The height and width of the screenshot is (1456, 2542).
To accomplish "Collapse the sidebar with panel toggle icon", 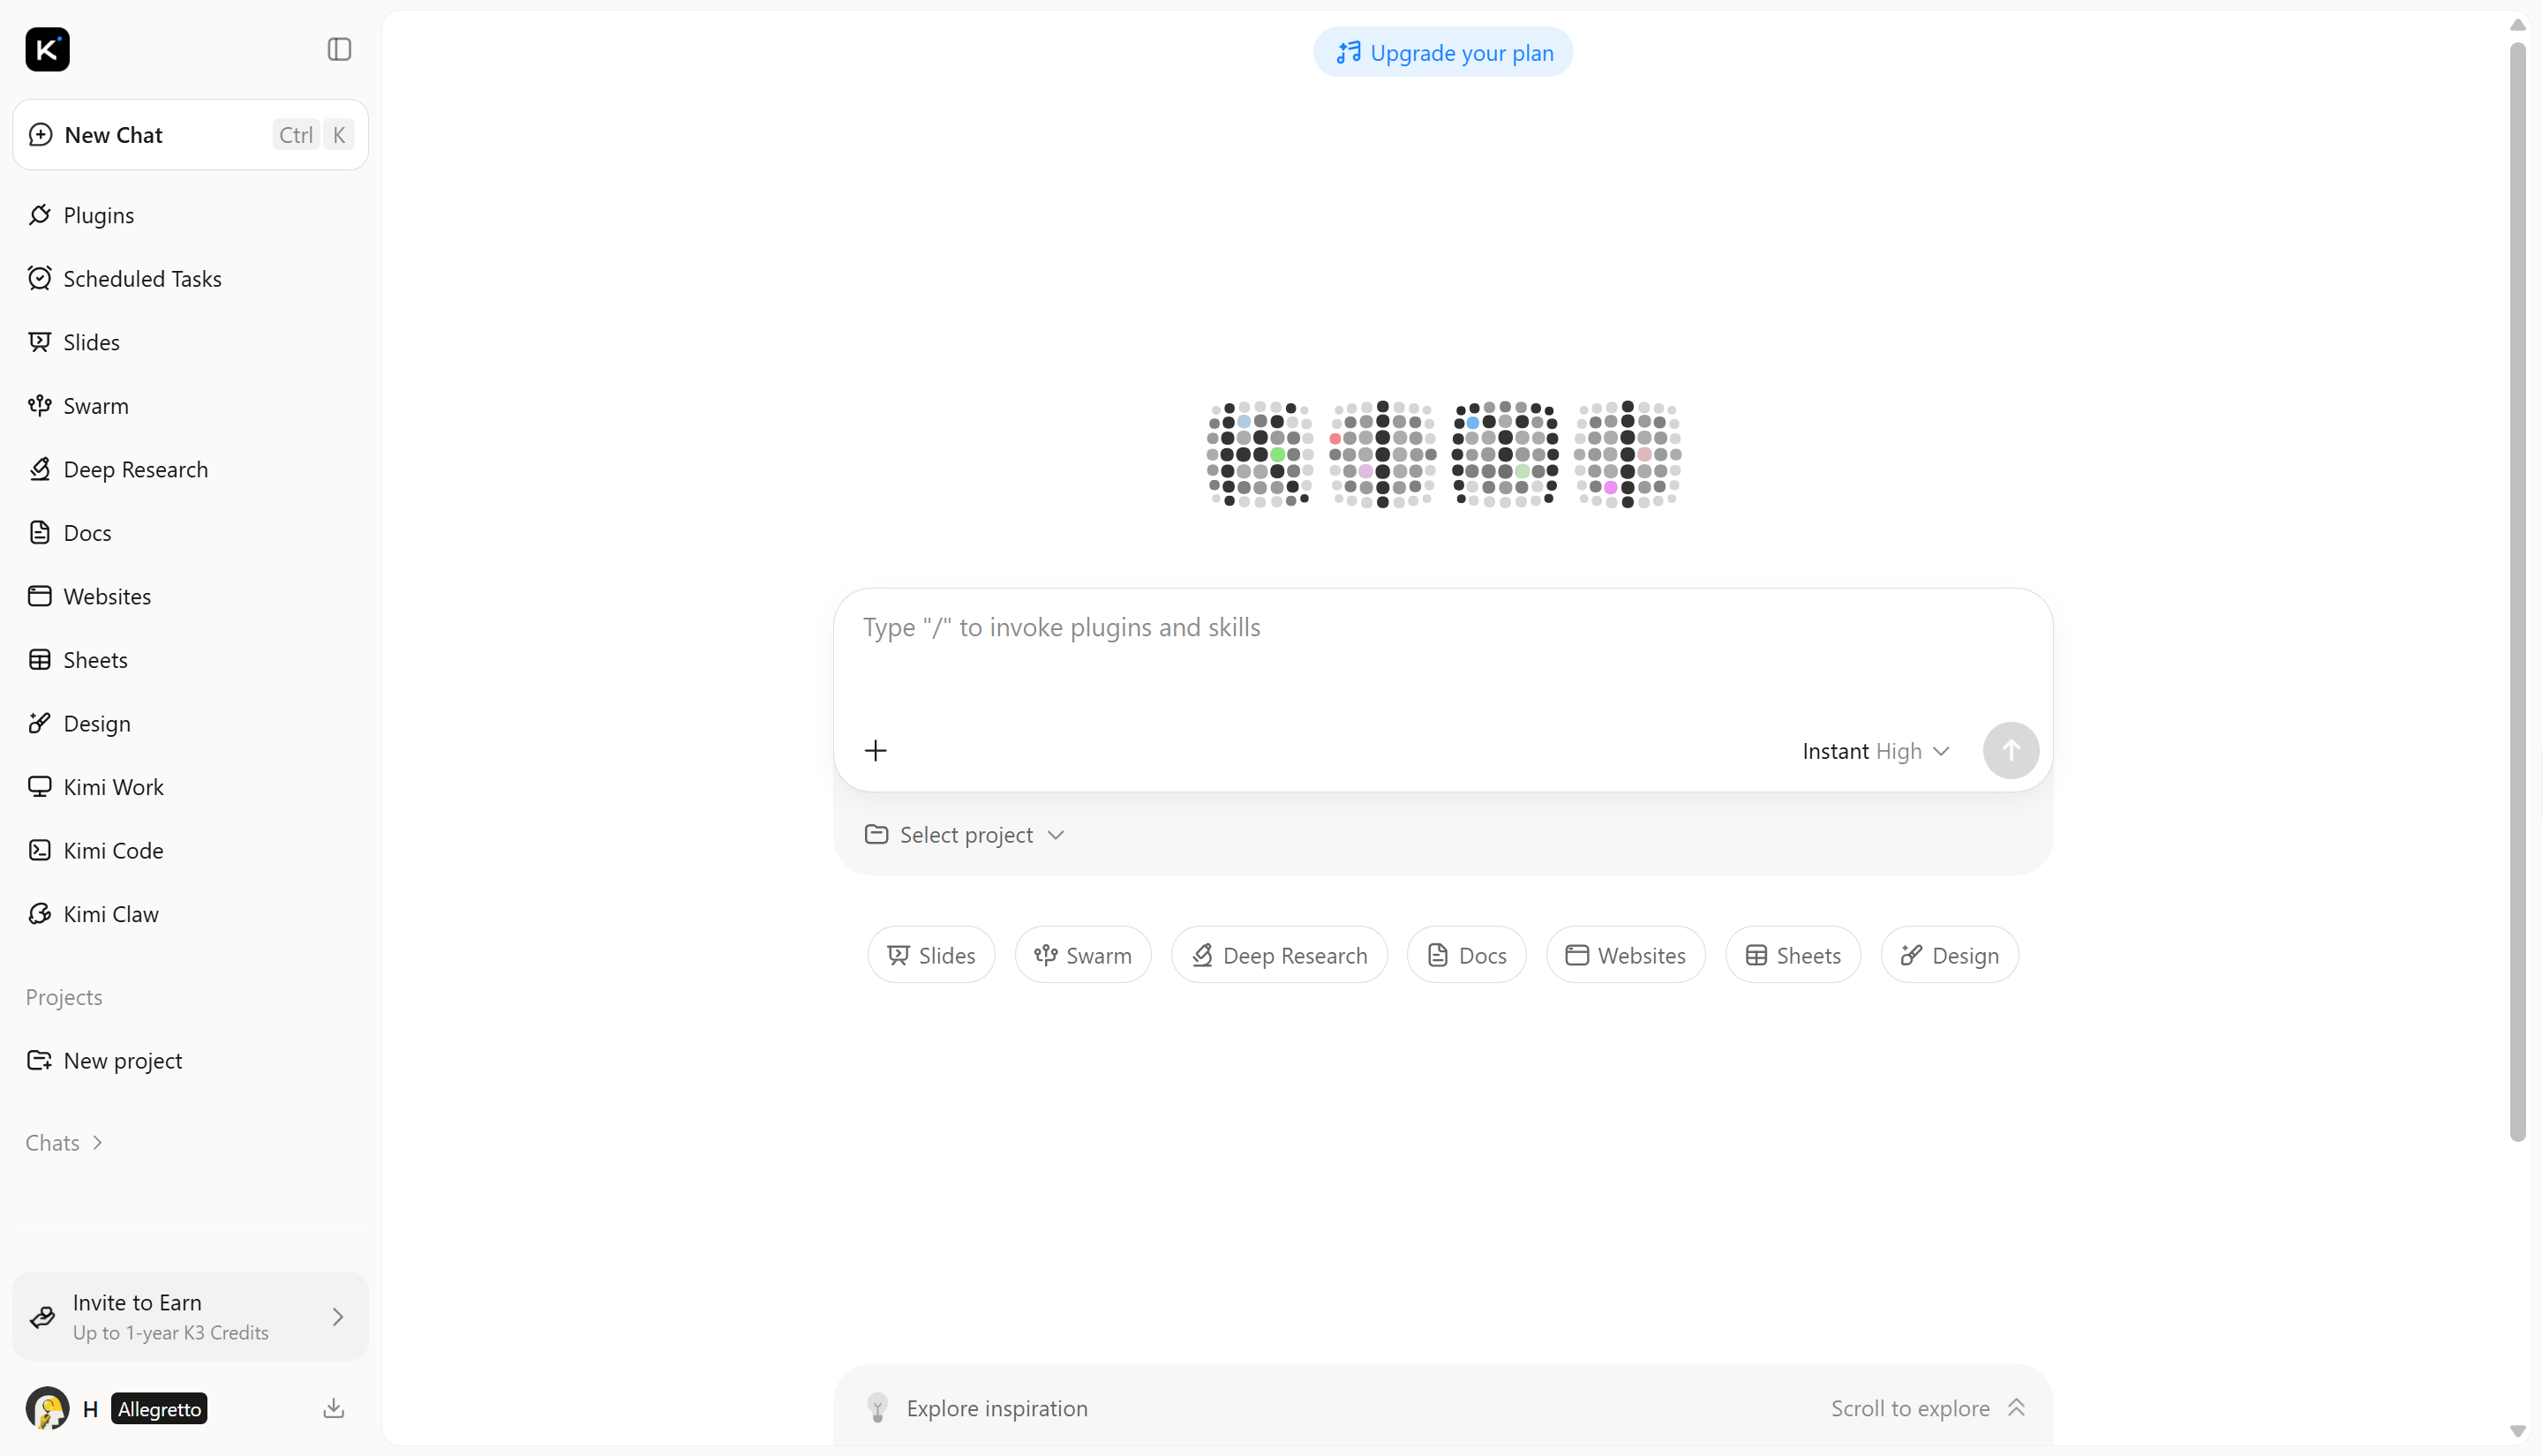I will (x=339, y=49).
